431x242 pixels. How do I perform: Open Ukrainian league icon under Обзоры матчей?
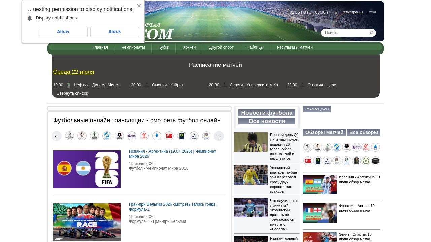point(337,147)
